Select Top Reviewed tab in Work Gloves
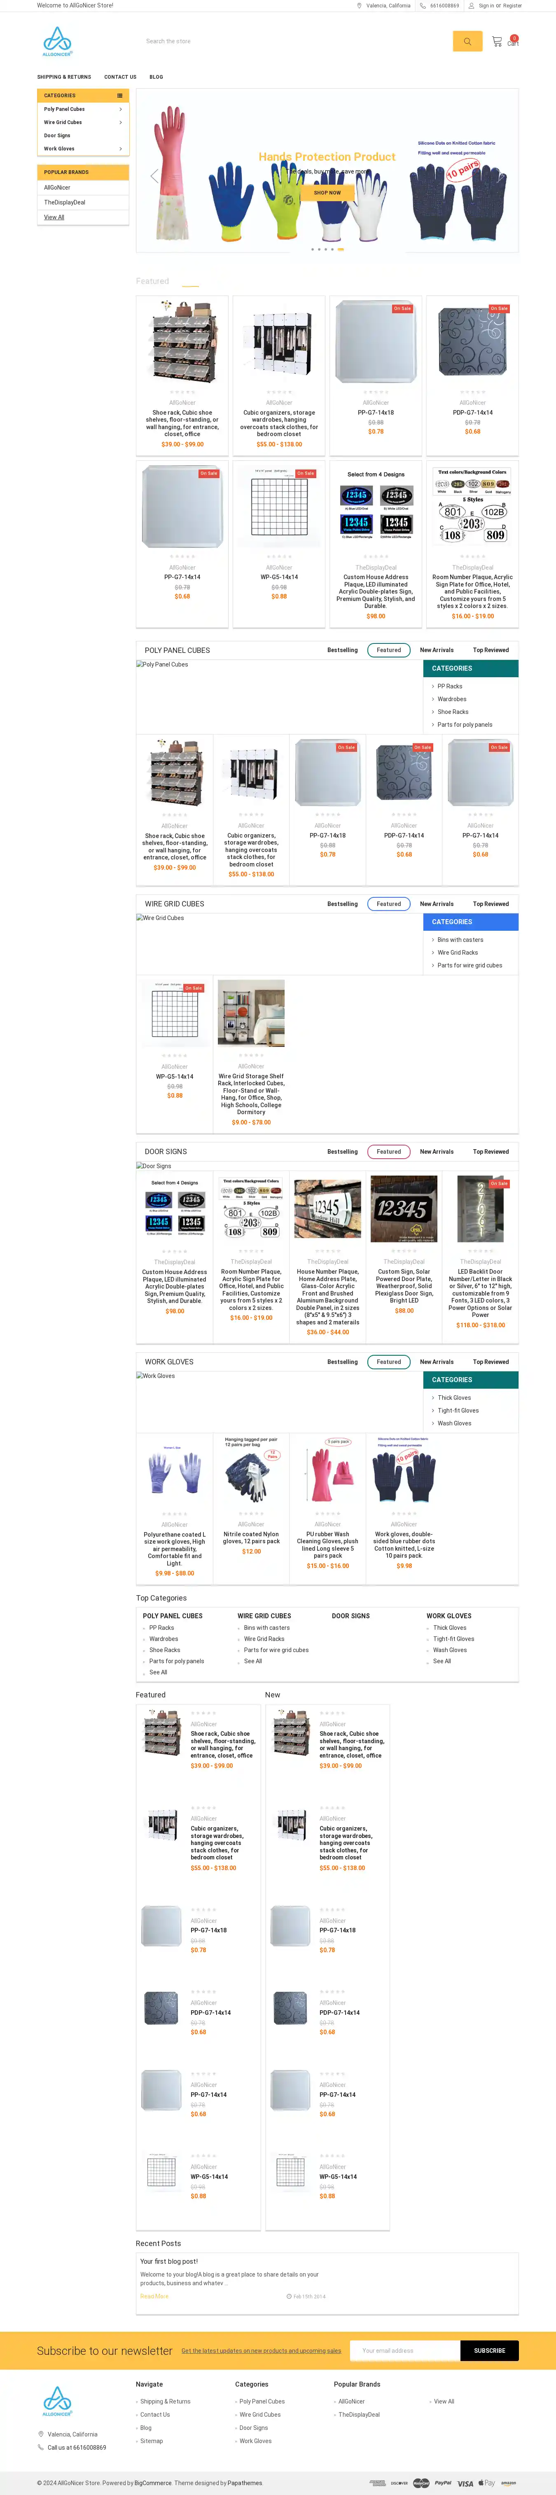 [490, 1362]
